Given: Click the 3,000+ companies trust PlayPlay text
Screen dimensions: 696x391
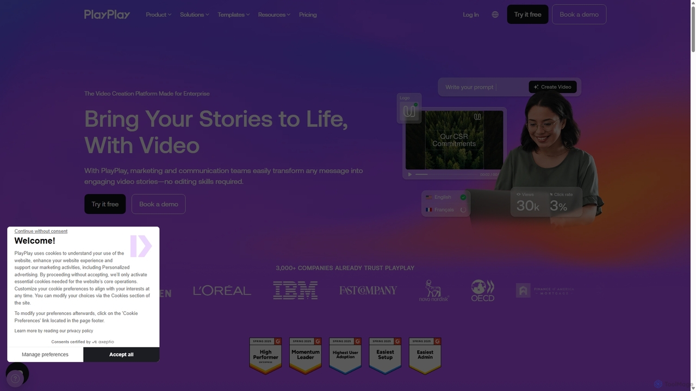Looking at the screenshot, I should coord(345,268).
